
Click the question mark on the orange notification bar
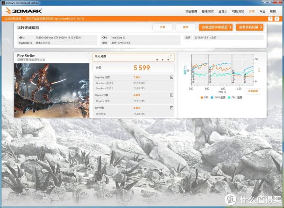click(x=270, y=18)
